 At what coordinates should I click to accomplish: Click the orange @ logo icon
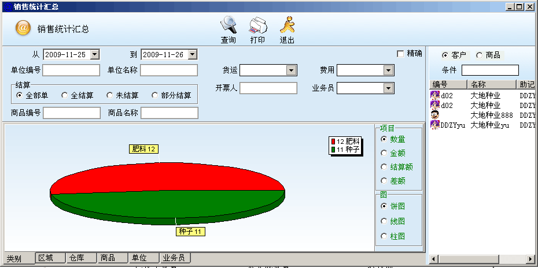click(x=23, y=28)
